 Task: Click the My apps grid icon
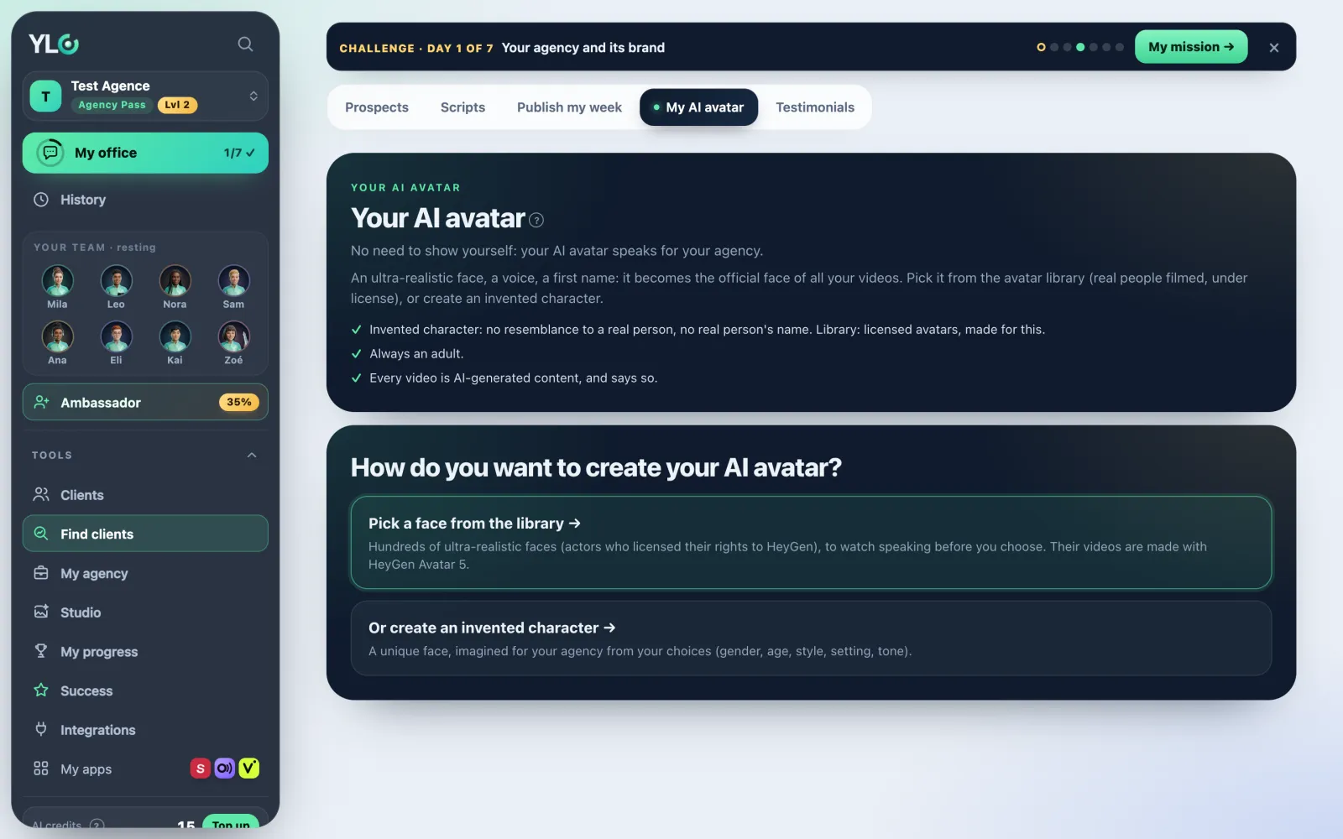[x=40, y=769]
